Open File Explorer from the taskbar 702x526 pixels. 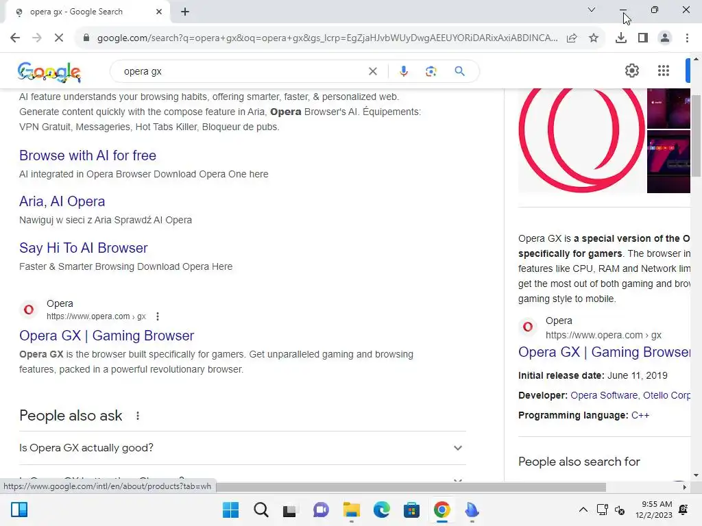tap(351, 510)
